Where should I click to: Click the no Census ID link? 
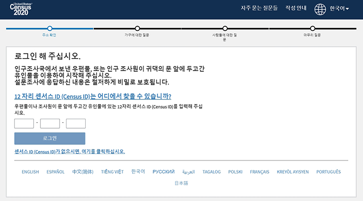tap(70, 152)
